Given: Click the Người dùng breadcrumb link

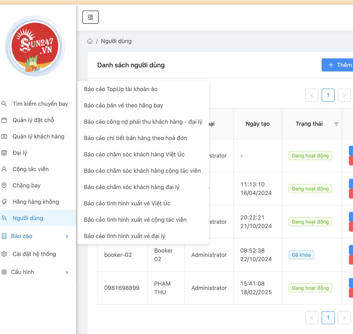Looking at the screenshot, I should click(116, 41).
